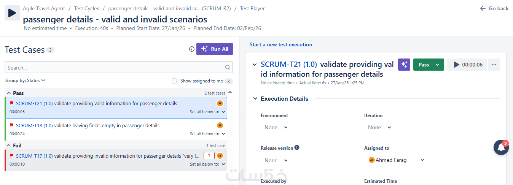Go to Agile Travel Agent breadcrumb
The image size is (513, 185).
(44, 8)
